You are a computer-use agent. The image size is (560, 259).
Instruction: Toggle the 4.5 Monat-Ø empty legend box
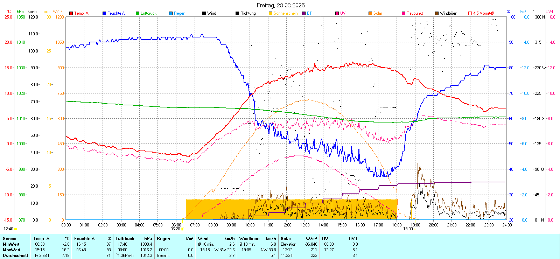pyautogui.click(x=470, y=13)
